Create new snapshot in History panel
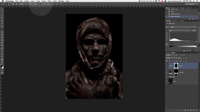The height and width of the screenshot is (112, 200). coord(193,19)
